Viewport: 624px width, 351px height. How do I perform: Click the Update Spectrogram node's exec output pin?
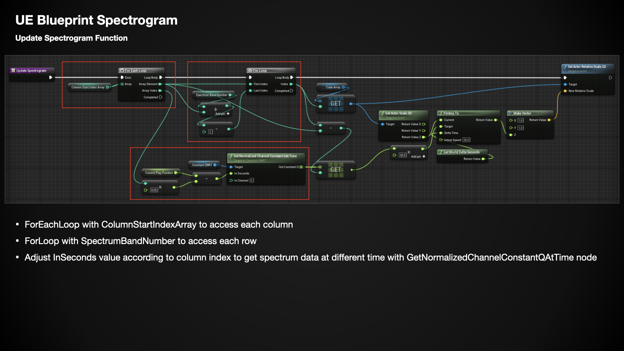[50, 77]
